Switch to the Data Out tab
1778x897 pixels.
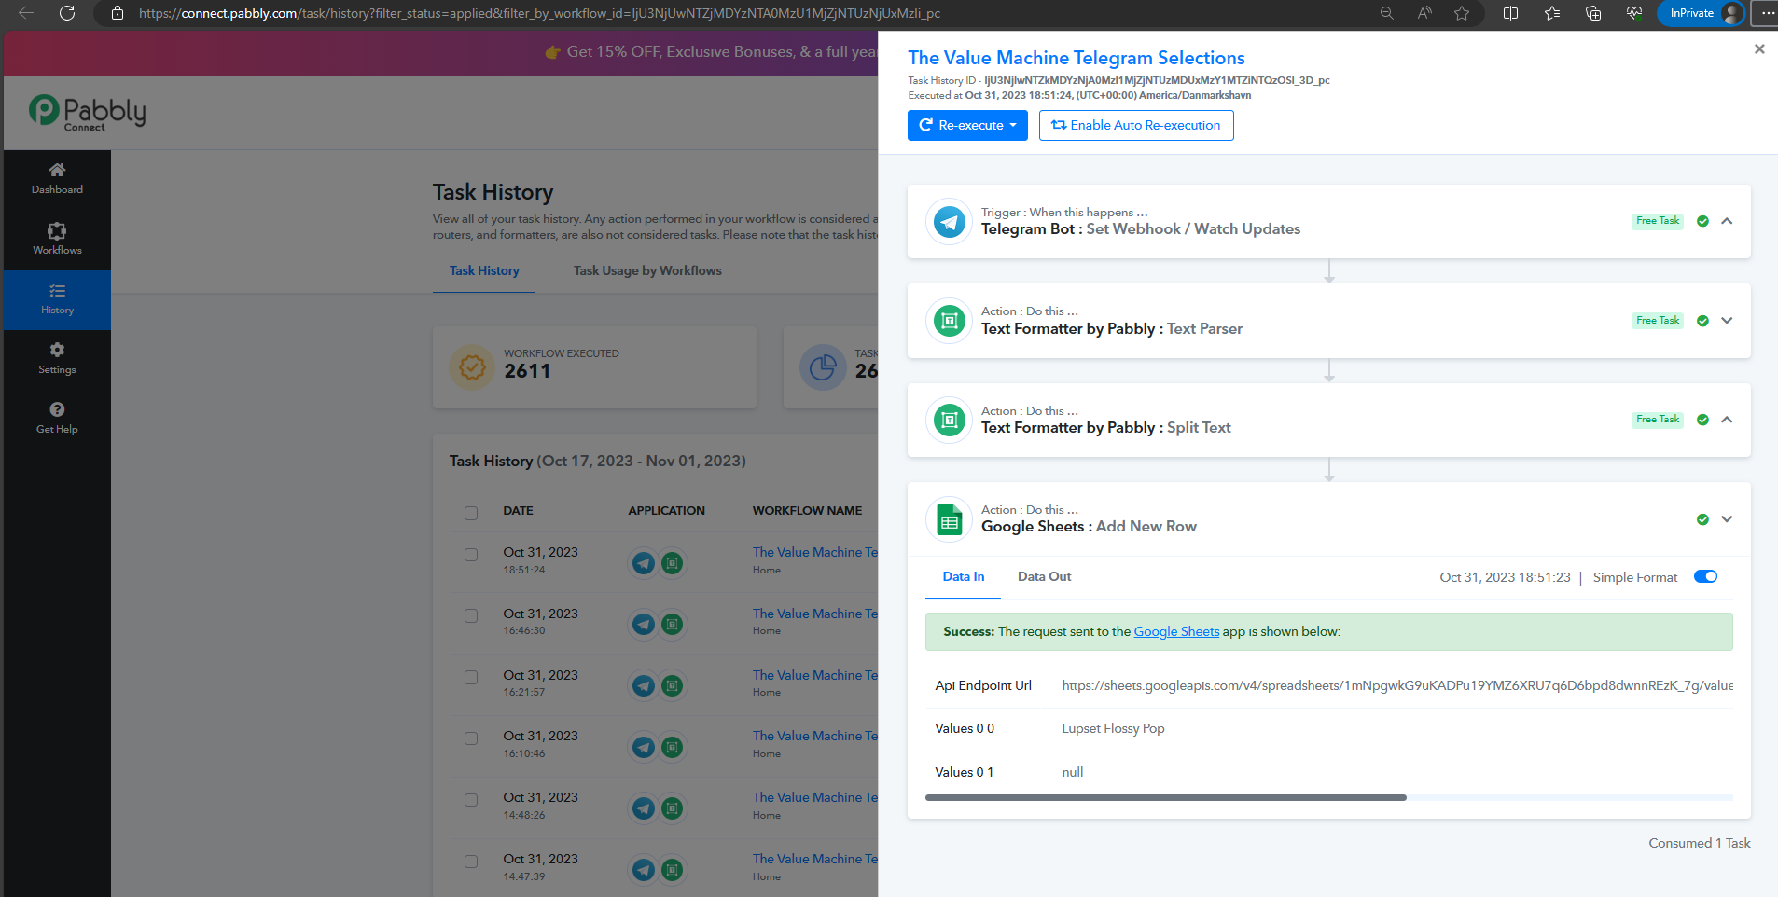pos(1044,577)
